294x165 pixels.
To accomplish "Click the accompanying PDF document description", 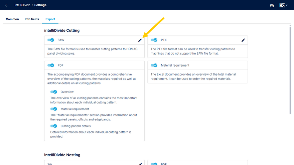I will click(x=92, y=79).
